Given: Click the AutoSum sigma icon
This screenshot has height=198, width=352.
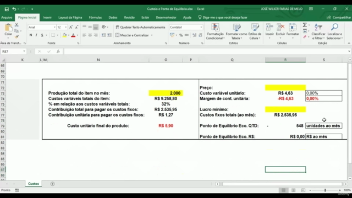Looking at the screenshot, I should [x=305, y=25].
